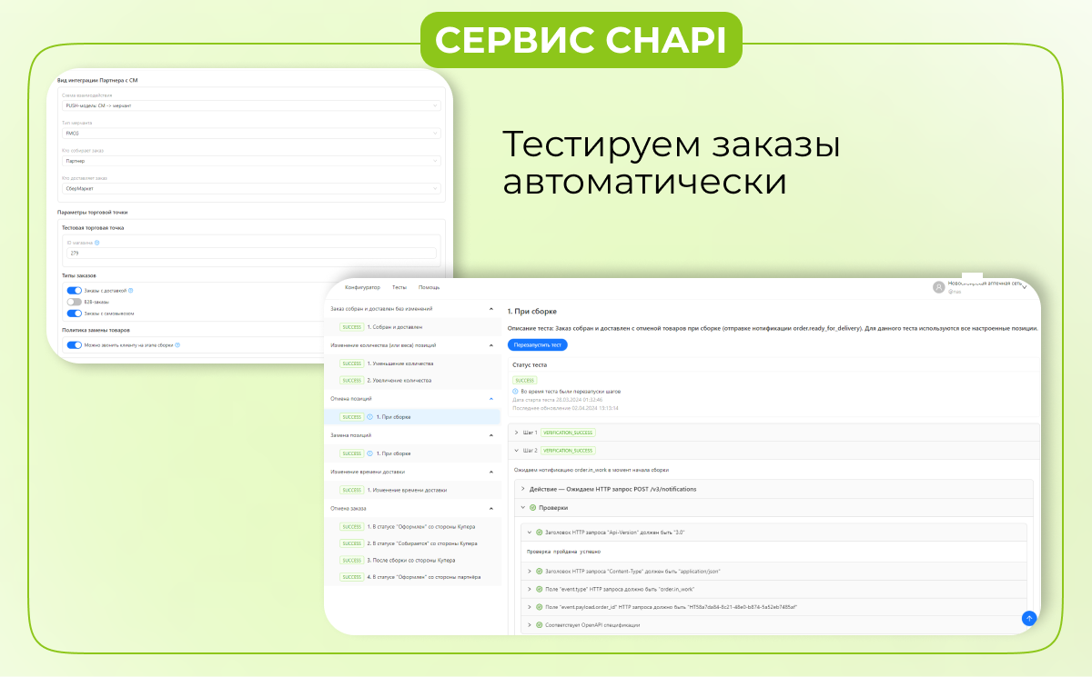Image resolution: width=1092 pixels, height=677 pixels.
Task: Open Схема взаимодействия dropdown
Action: pyautogui.click(x=252, y=105)
